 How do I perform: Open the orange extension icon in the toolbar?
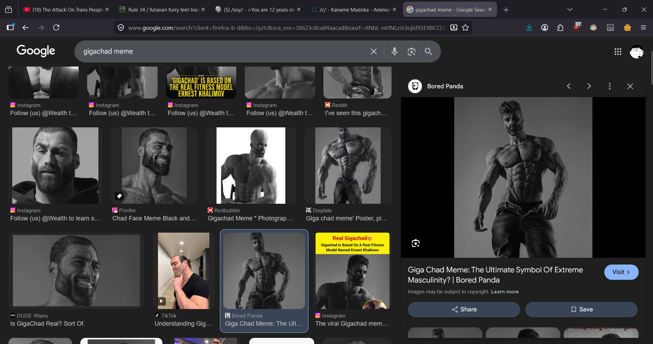coord(627,28)
